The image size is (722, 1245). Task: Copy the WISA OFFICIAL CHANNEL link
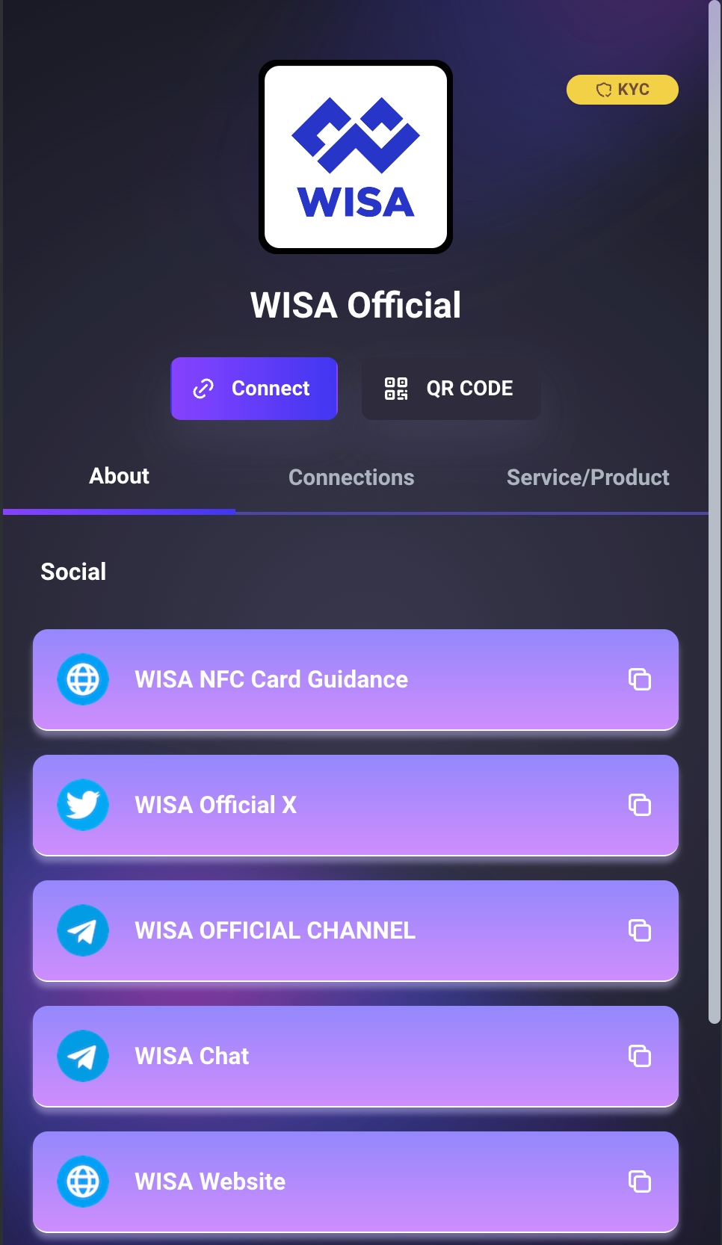point(640,930)
